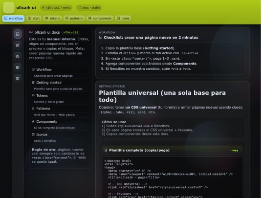Screen dimensions: 264x198
Task: Click the y2k / ps2 / weird badge
Action: (56, 7)
